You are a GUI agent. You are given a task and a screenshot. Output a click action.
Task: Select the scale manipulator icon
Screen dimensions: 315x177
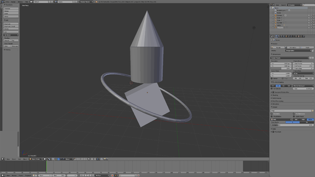[63, 159]
